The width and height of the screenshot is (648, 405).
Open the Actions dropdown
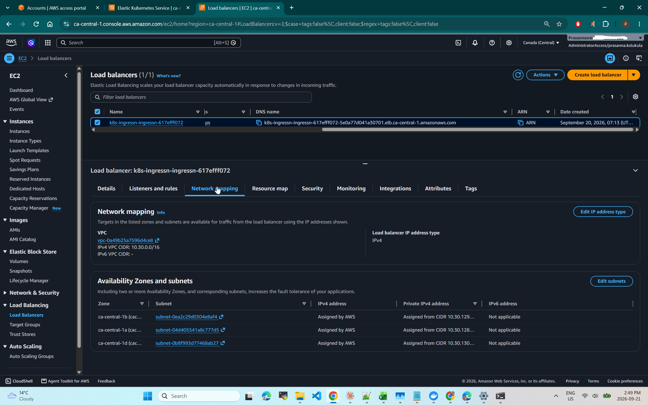[x=545, y=75]
